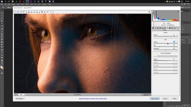
Task: Select the Radial Filter tool
Action: [x=44, y=12]
